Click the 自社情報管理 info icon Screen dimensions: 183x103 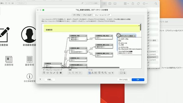[29, 76]
